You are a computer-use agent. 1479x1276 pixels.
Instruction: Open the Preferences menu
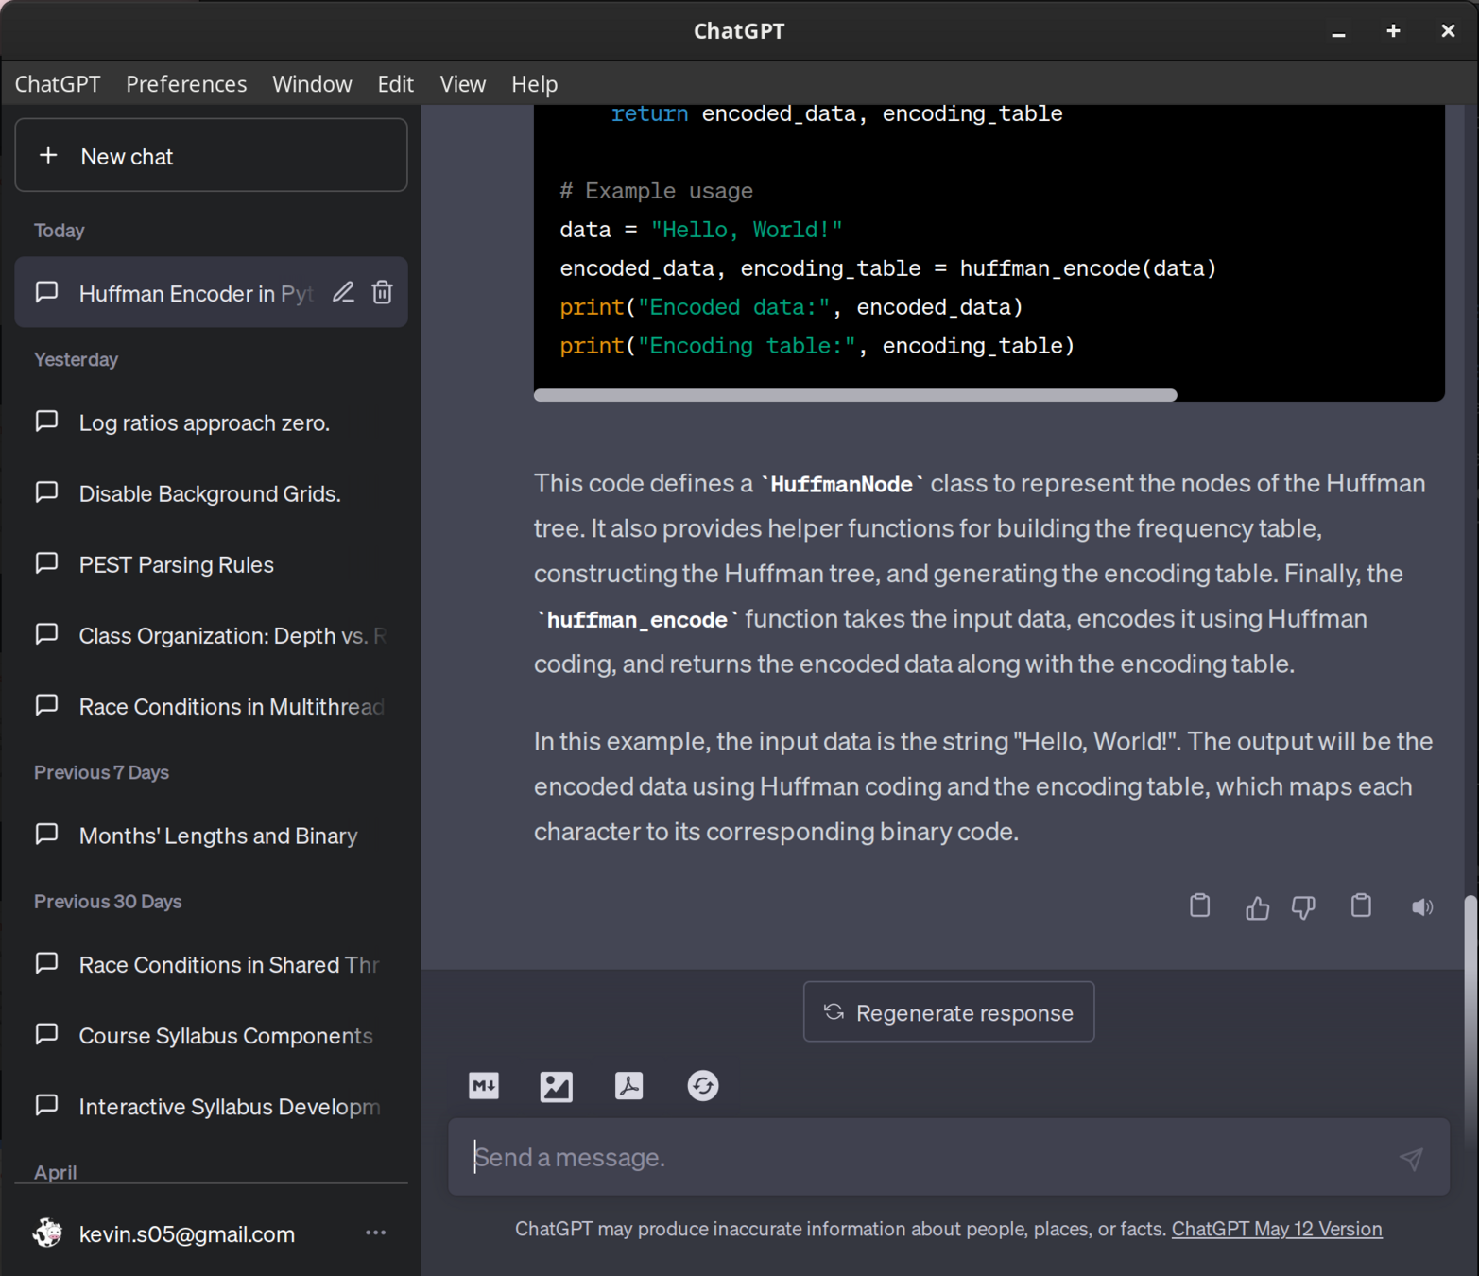click(x=186, y=84)
